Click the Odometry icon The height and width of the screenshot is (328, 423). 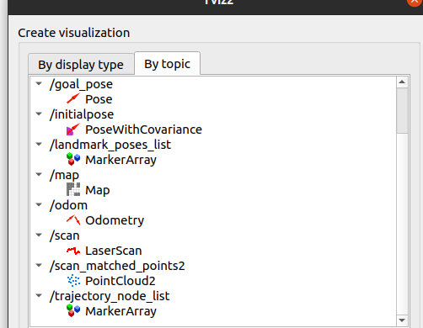click(x=73, y=220)
